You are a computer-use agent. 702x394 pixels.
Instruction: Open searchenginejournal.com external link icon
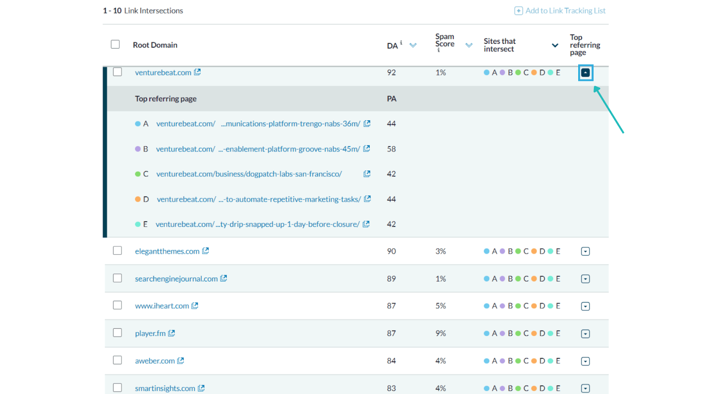pyautogui.click(x=224, y=278)
